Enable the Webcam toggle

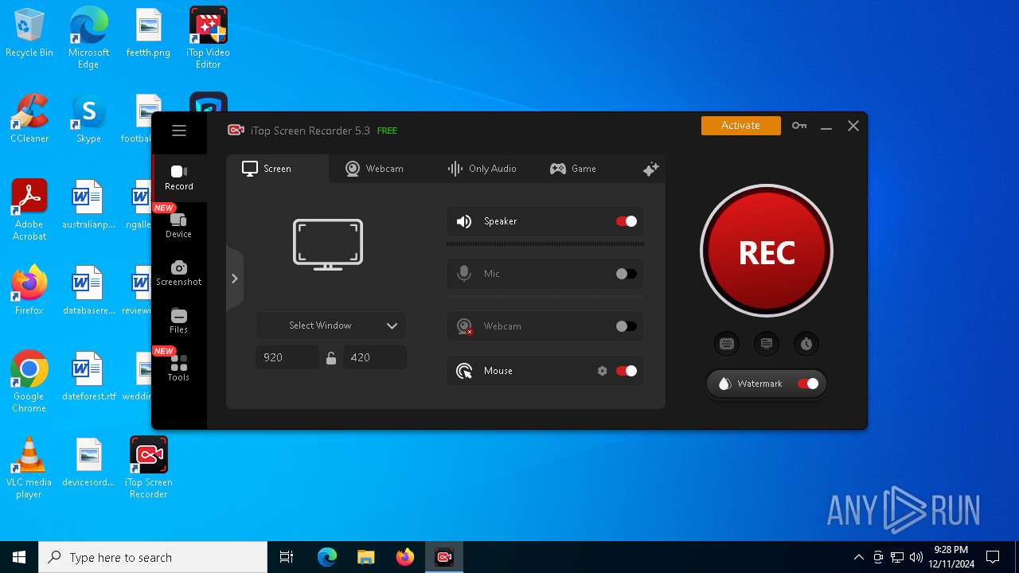click(627, 326)
